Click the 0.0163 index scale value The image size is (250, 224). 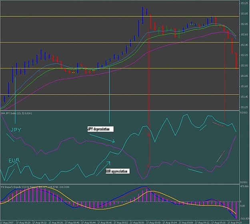[244, 112]
